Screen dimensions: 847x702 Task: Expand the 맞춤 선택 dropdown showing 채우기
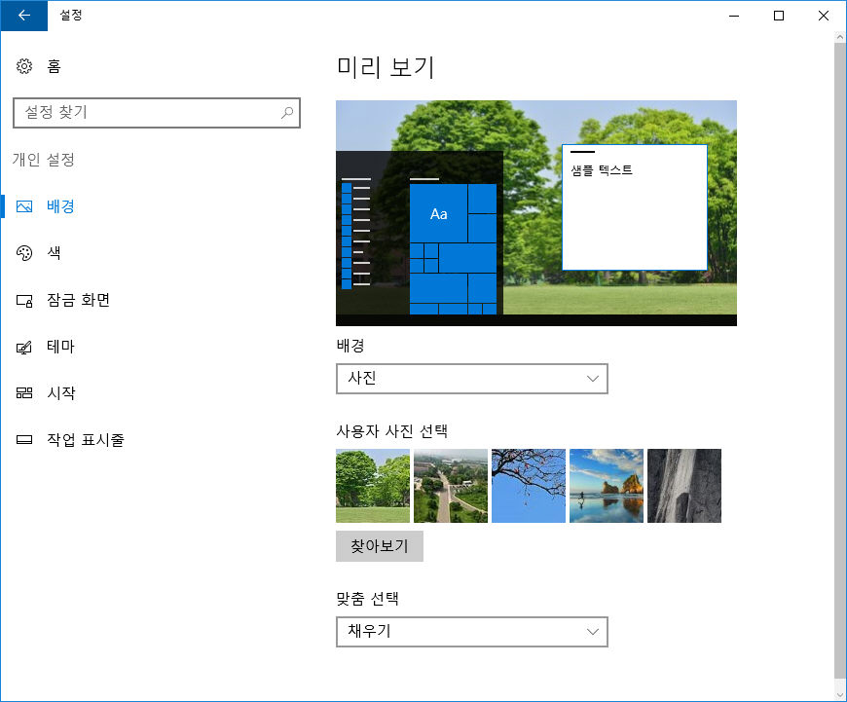[x=472, y=631]
